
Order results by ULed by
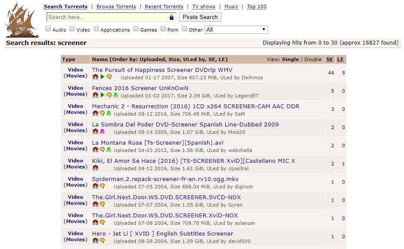click(x=194, y=59)
